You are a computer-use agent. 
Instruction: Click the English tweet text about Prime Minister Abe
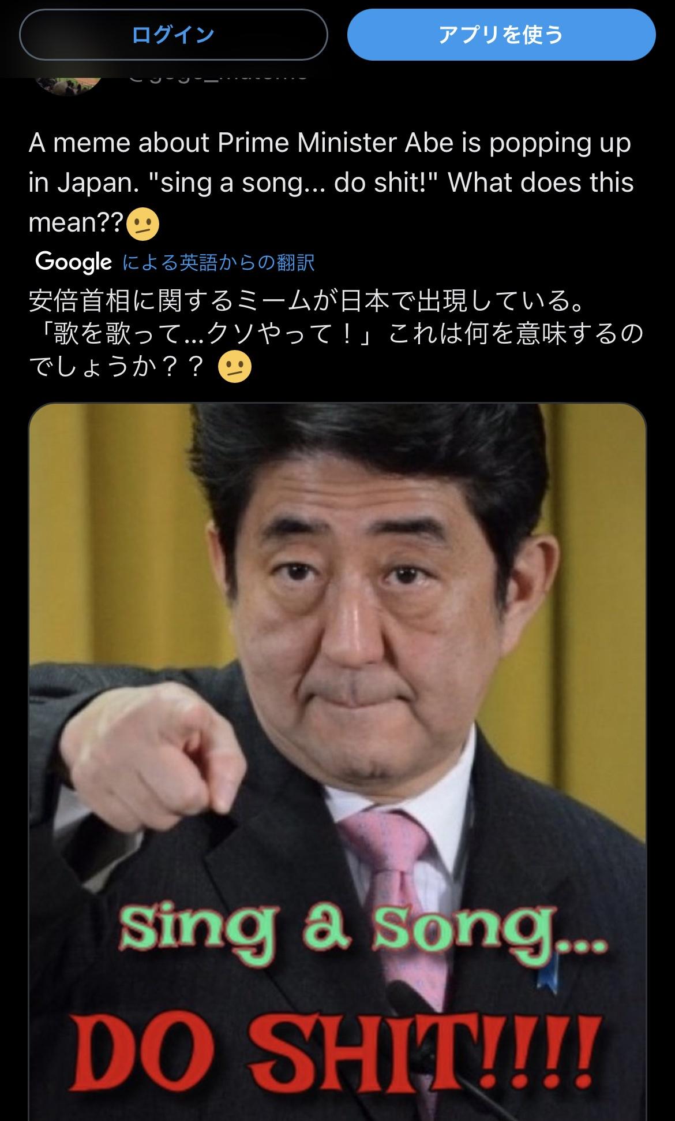331,183
